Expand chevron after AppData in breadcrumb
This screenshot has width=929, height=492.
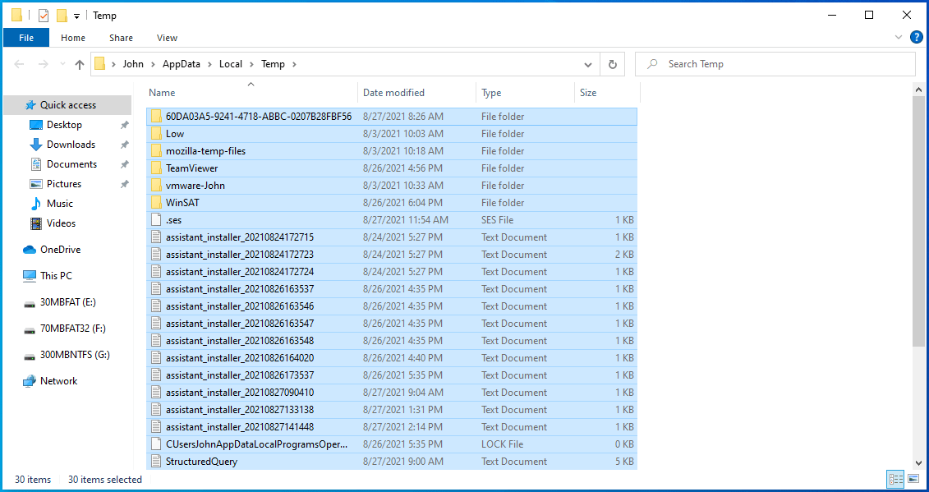[x=209, y=64]
